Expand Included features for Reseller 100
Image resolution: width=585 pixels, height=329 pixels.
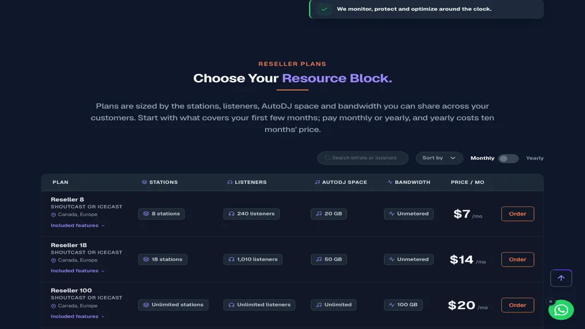pyautogui.click(x=78, y=316)
